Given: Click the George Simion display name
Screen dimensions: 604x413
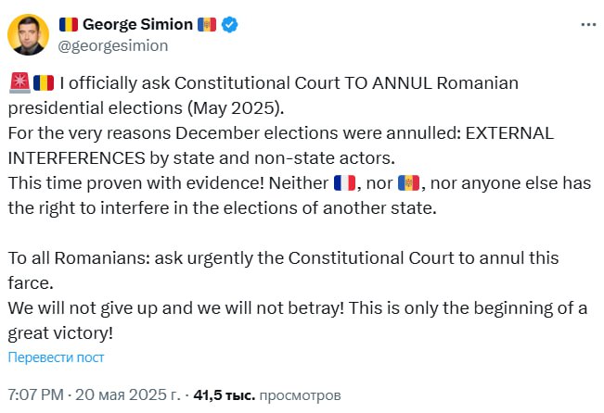Looking at the screenshot, I should (x=137, y=24).
